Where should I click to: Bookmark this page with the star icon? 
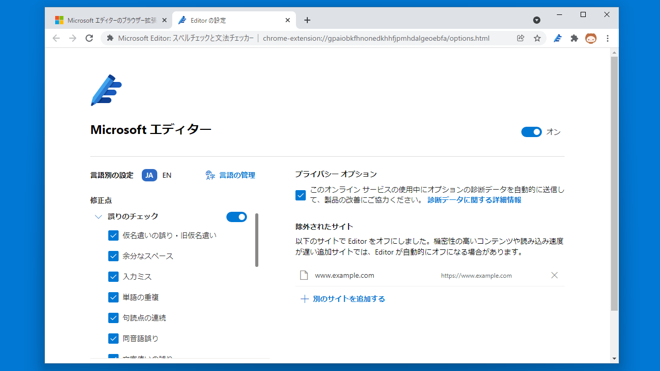pyautogui.click(x=537, y=38)
